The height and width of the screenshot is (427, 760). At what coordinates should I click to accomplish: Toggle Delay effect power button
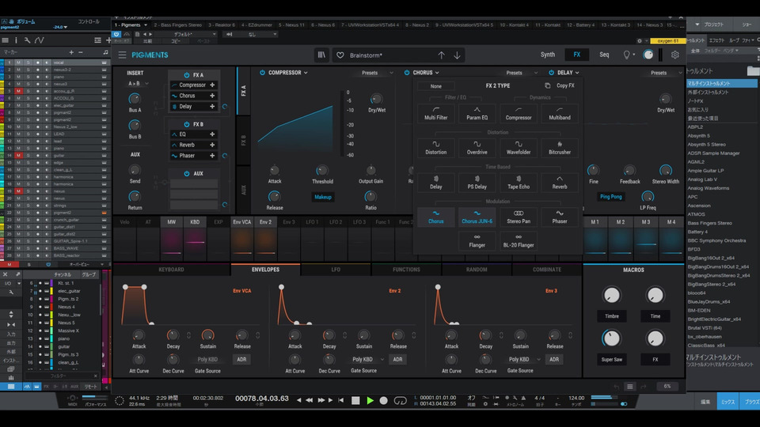[551, 73]
